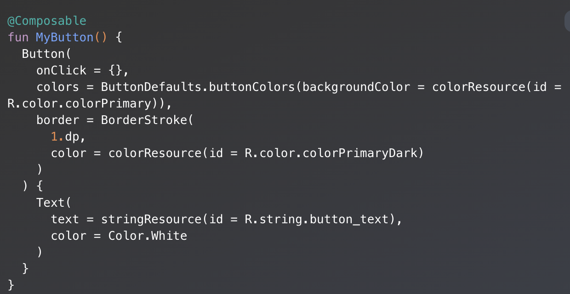This screenshot has width=570, height=294.
Task: Place cursor on the MyButton function name
Action: tap(65, 37)
